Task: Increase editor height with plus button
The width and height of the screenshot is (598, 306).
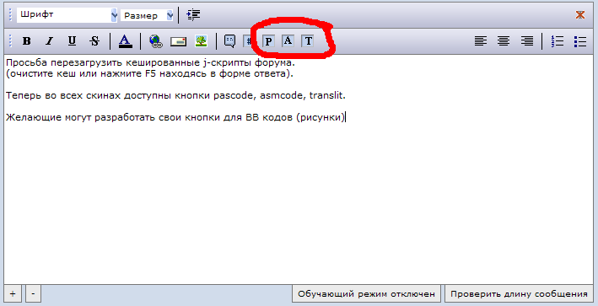Action: coord(13,294)
